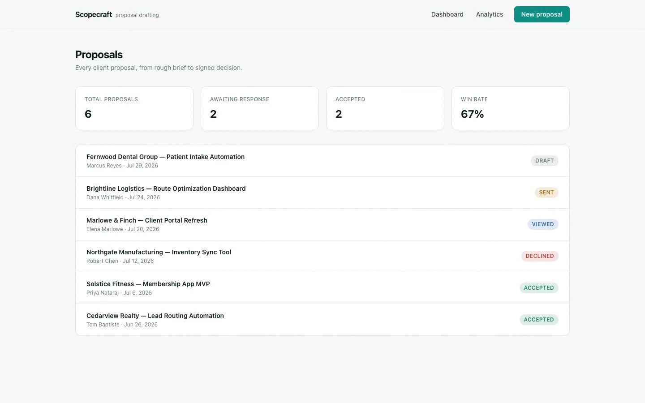The width and height of the screenshot is (645, 403).
Task: Click the Accepted stat card
Action: (x=385, y=108)
